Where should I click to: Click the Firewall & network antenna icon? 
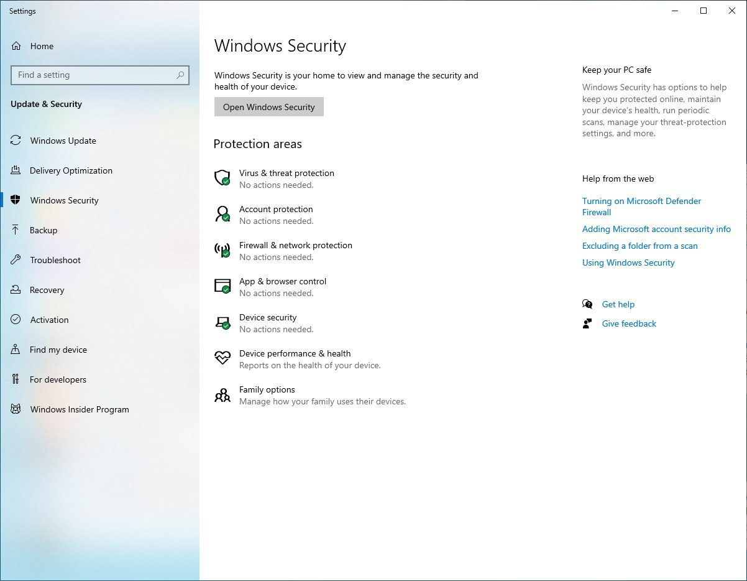point(222,251)
